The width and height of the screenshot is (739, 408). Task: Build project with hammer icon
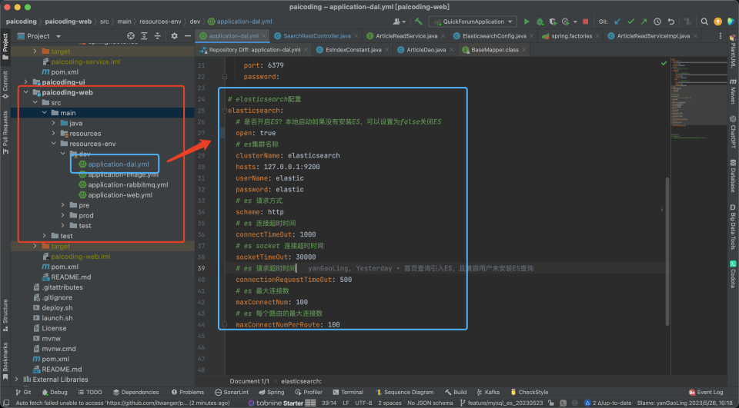[x=418, y=22]
